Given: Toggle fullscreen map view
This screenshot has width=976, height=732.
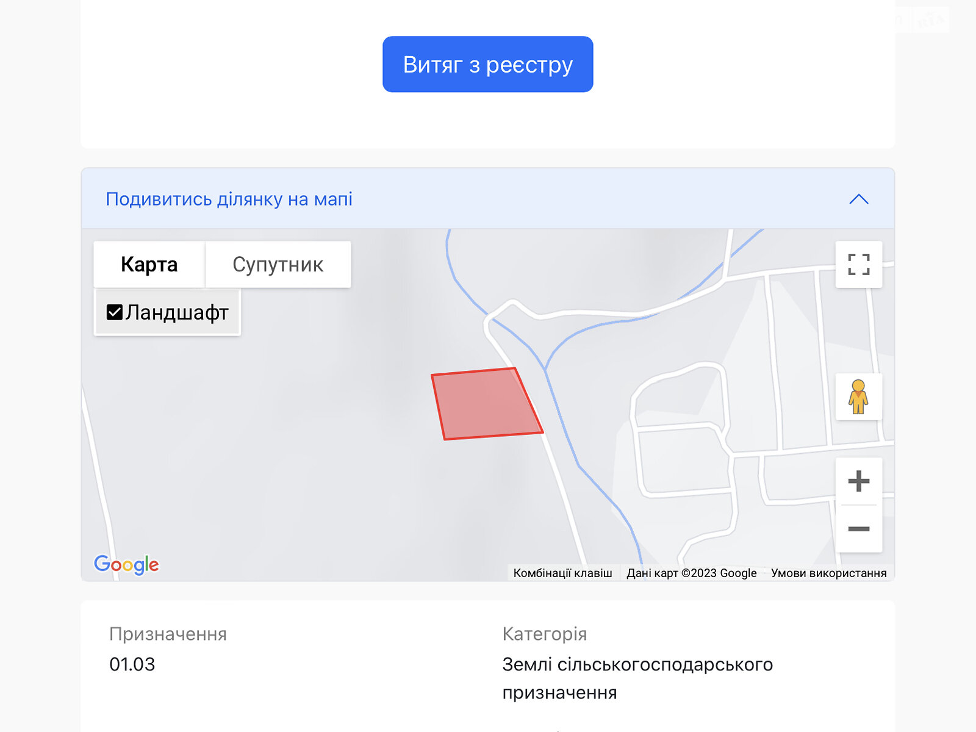Looking at the screenshot, I should click(858, 265).
